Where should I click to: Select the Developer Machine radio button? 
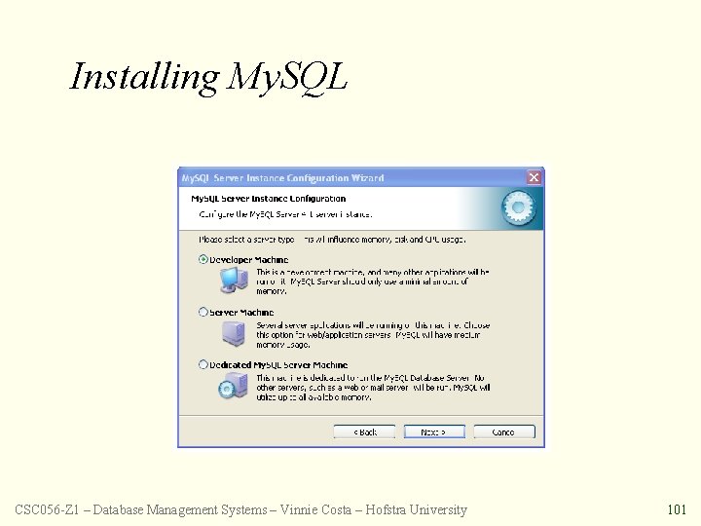203,259
